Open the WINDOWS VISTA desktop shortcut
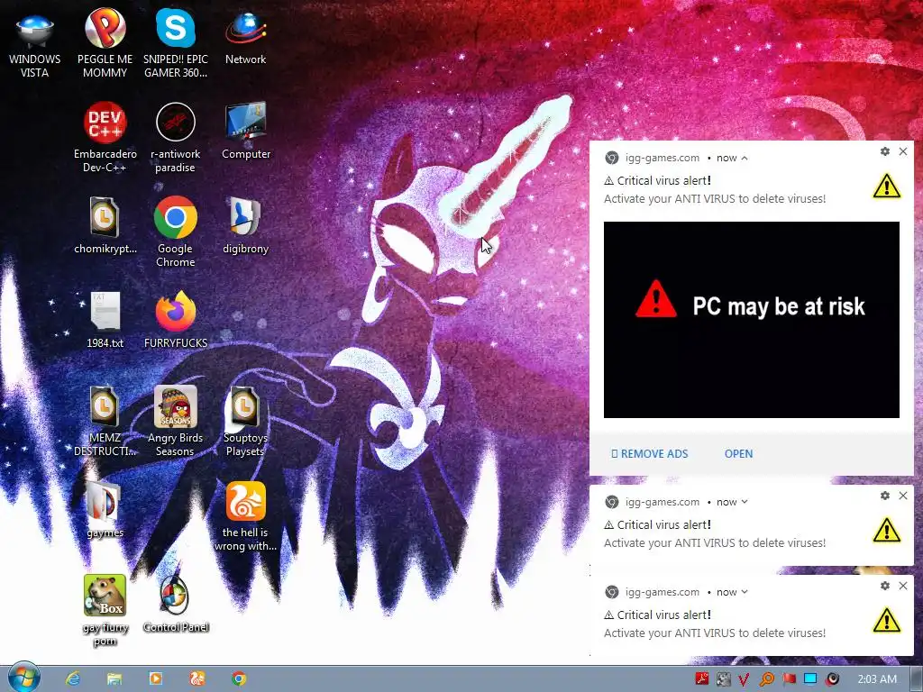 pos(34,43)
